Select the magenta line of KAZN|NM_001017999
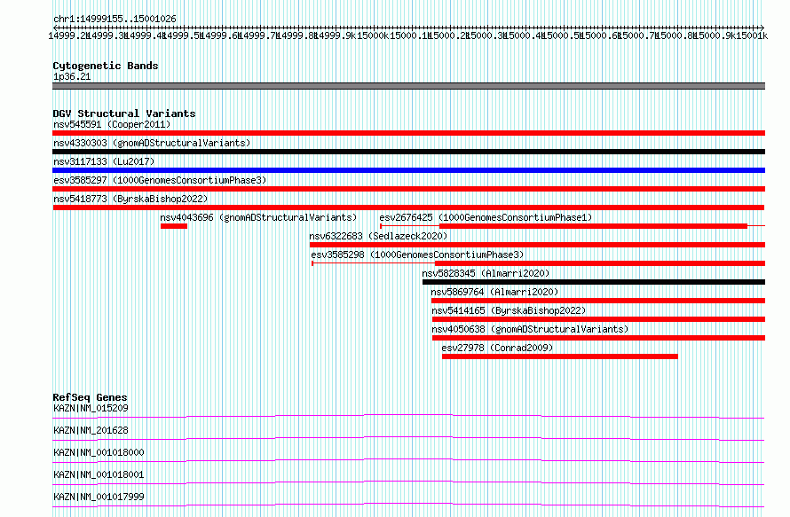Screen dimensions: 790x517 click(x=408, y=505)
